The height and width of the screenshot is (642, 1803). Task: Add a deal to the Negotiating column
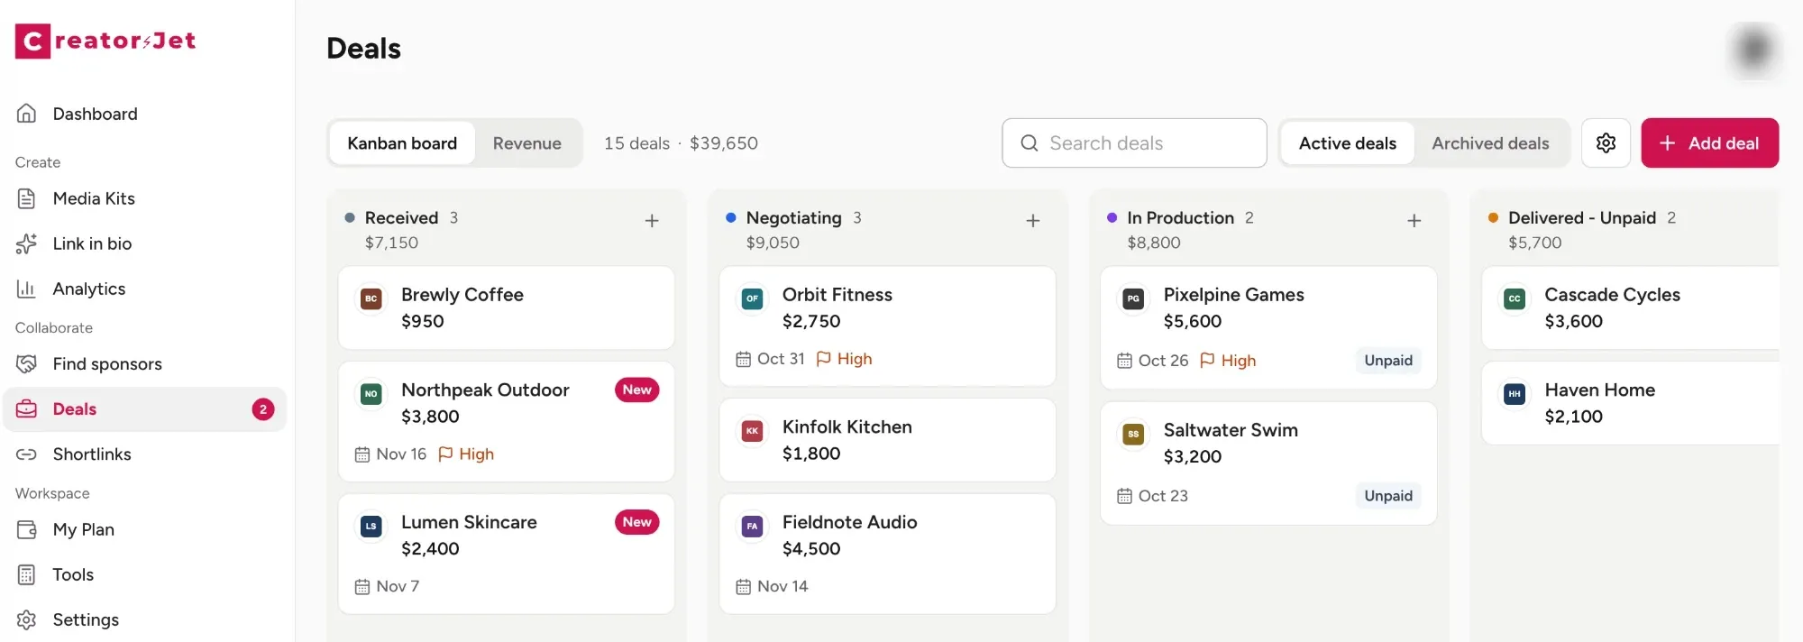tap(1033, 221)
